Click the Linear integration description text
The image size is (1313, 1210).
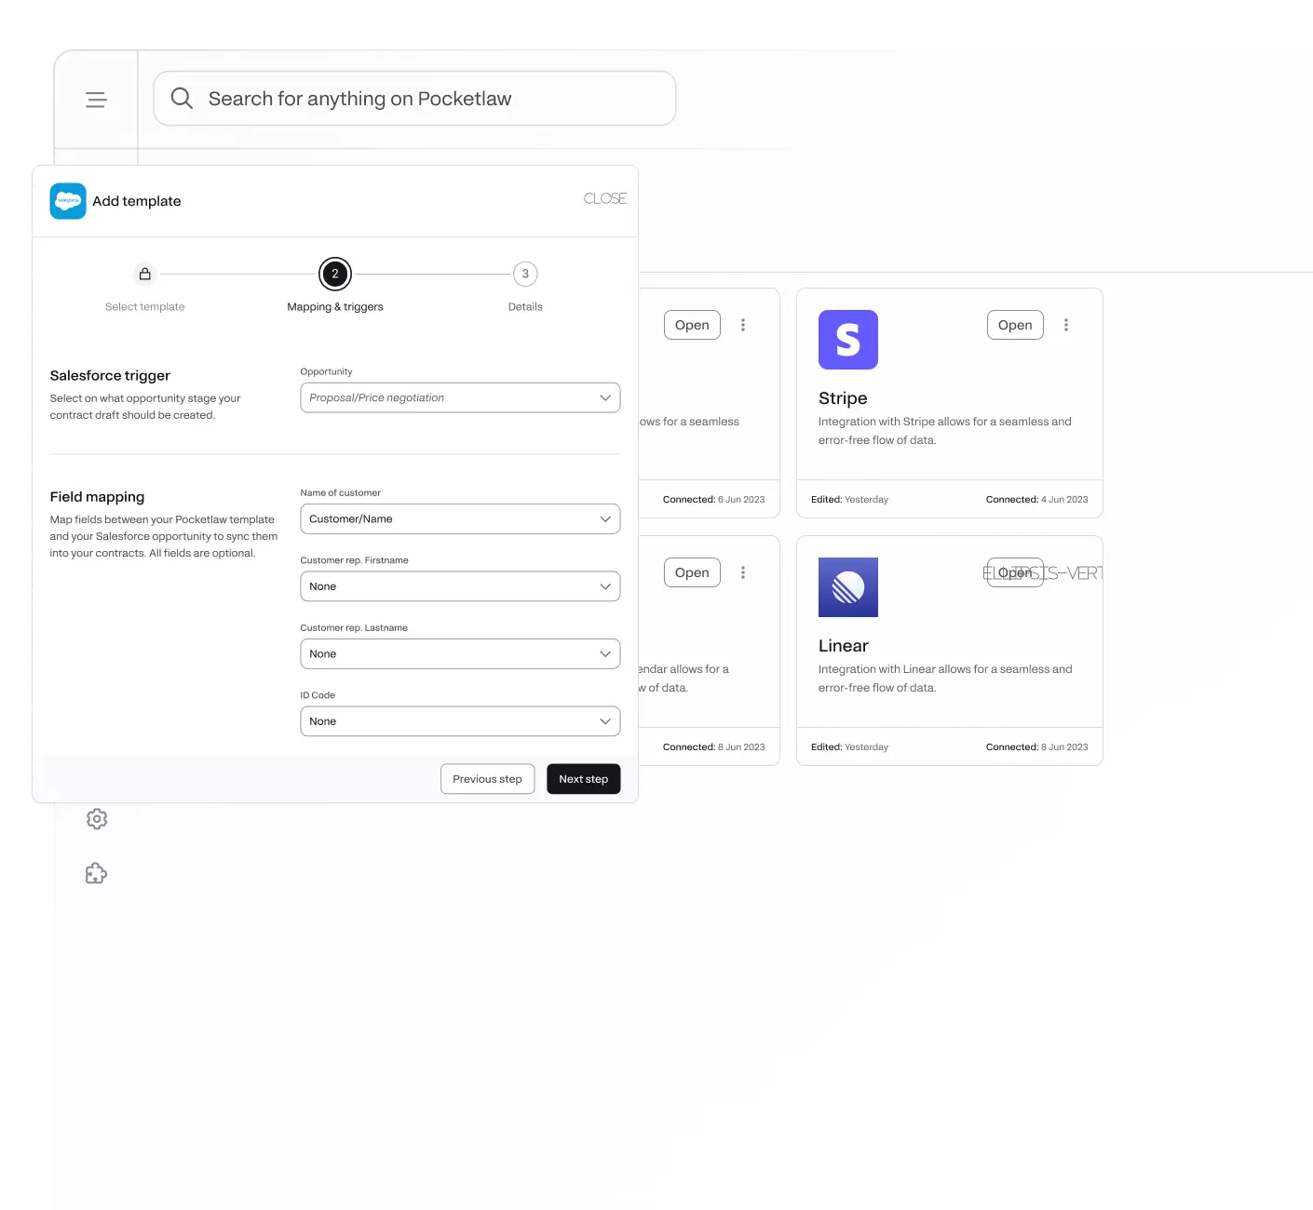pos(945,679)
